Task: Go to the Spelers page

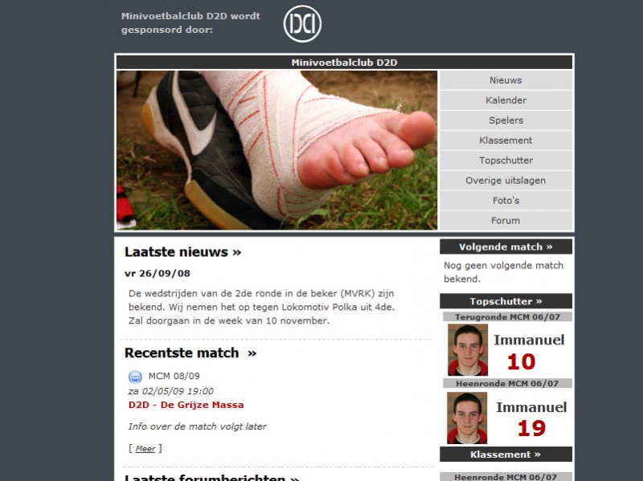Action: tap(506, 120)
